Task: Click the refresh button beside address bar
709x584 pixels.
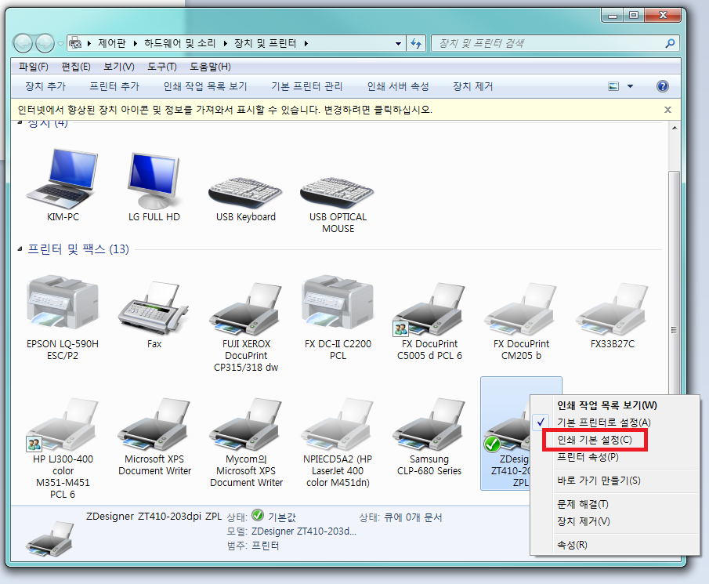Action: [x=416, y=43]
